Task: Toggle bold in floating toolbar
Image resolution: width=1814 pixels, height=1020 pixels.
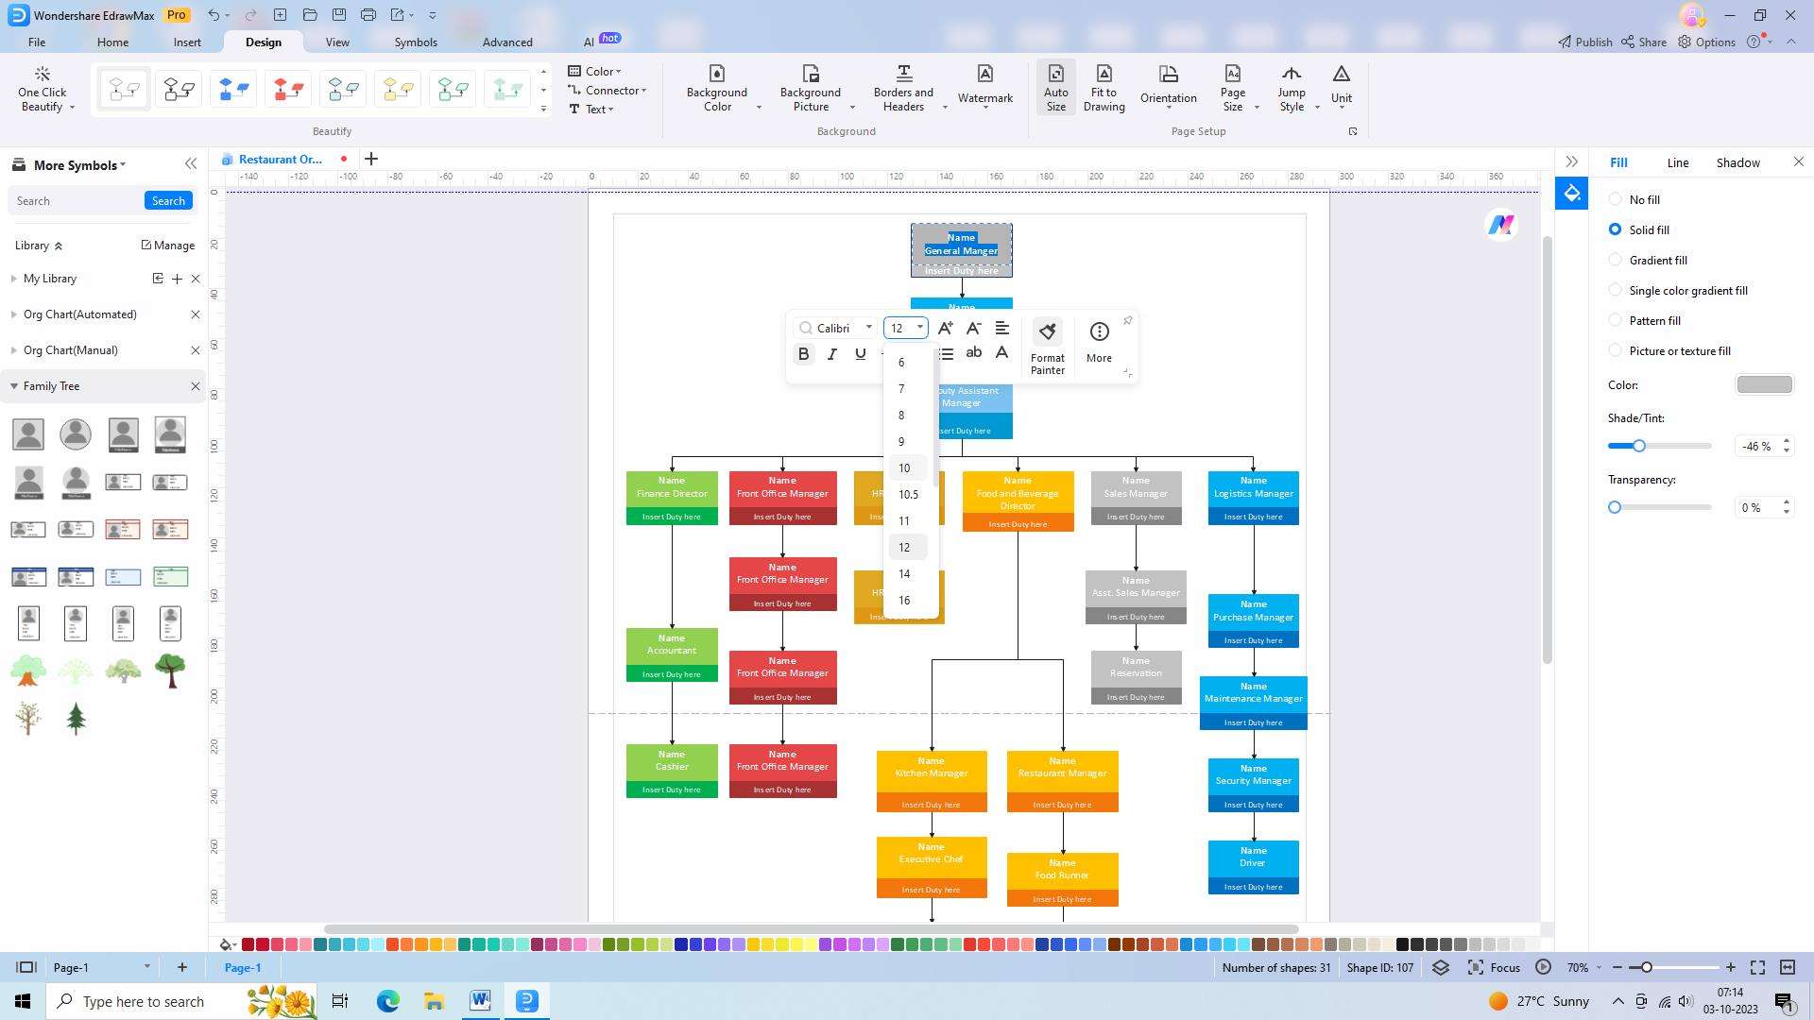Action: click(803, 354)
